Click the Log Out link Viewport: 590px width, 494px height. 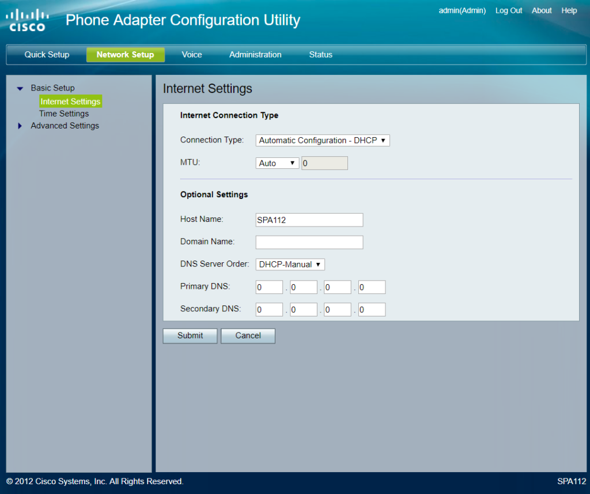[x=509, y=10]
